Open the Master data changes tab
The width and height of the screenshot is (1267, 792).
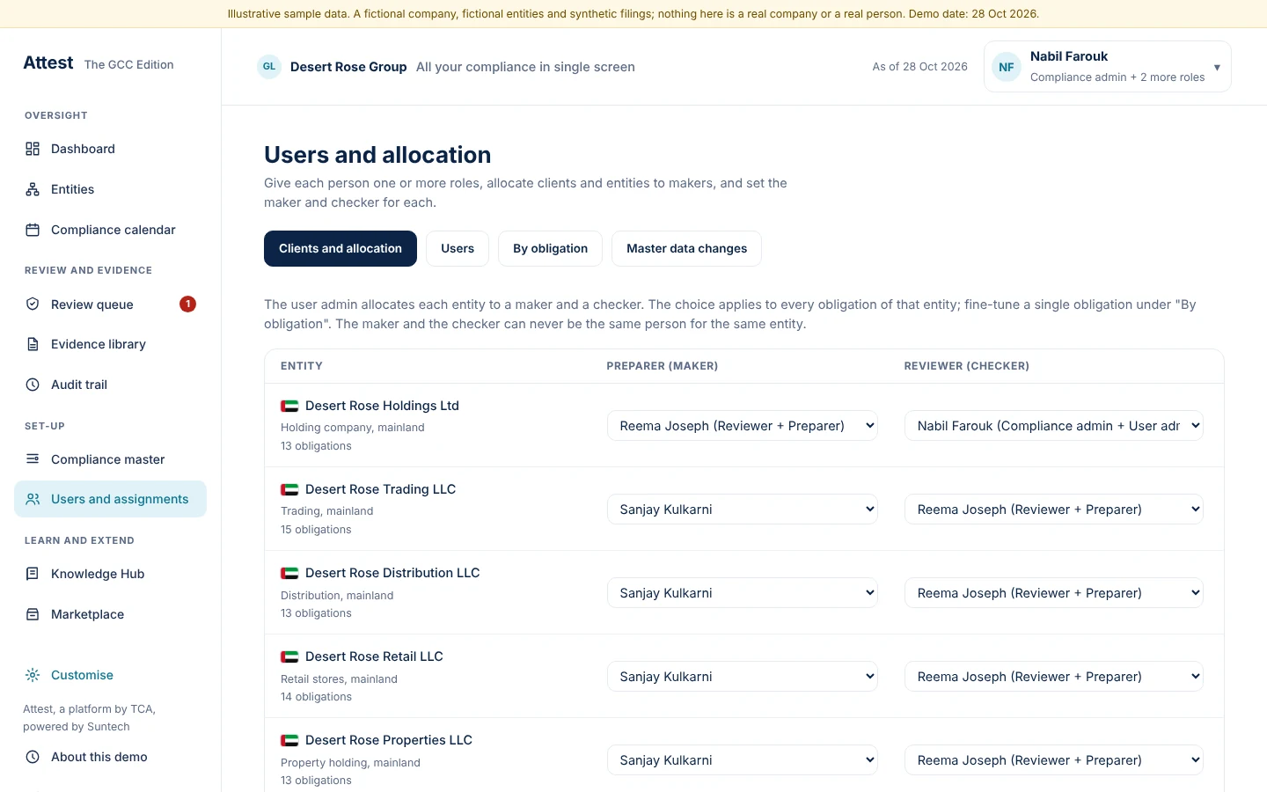(x=687, y=248)
